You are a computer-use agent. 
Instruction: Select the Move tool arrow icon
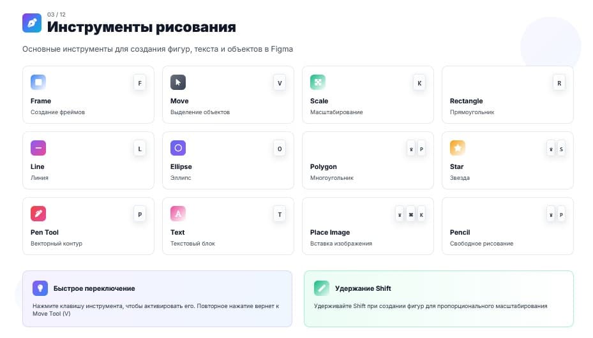coord(178,82)
